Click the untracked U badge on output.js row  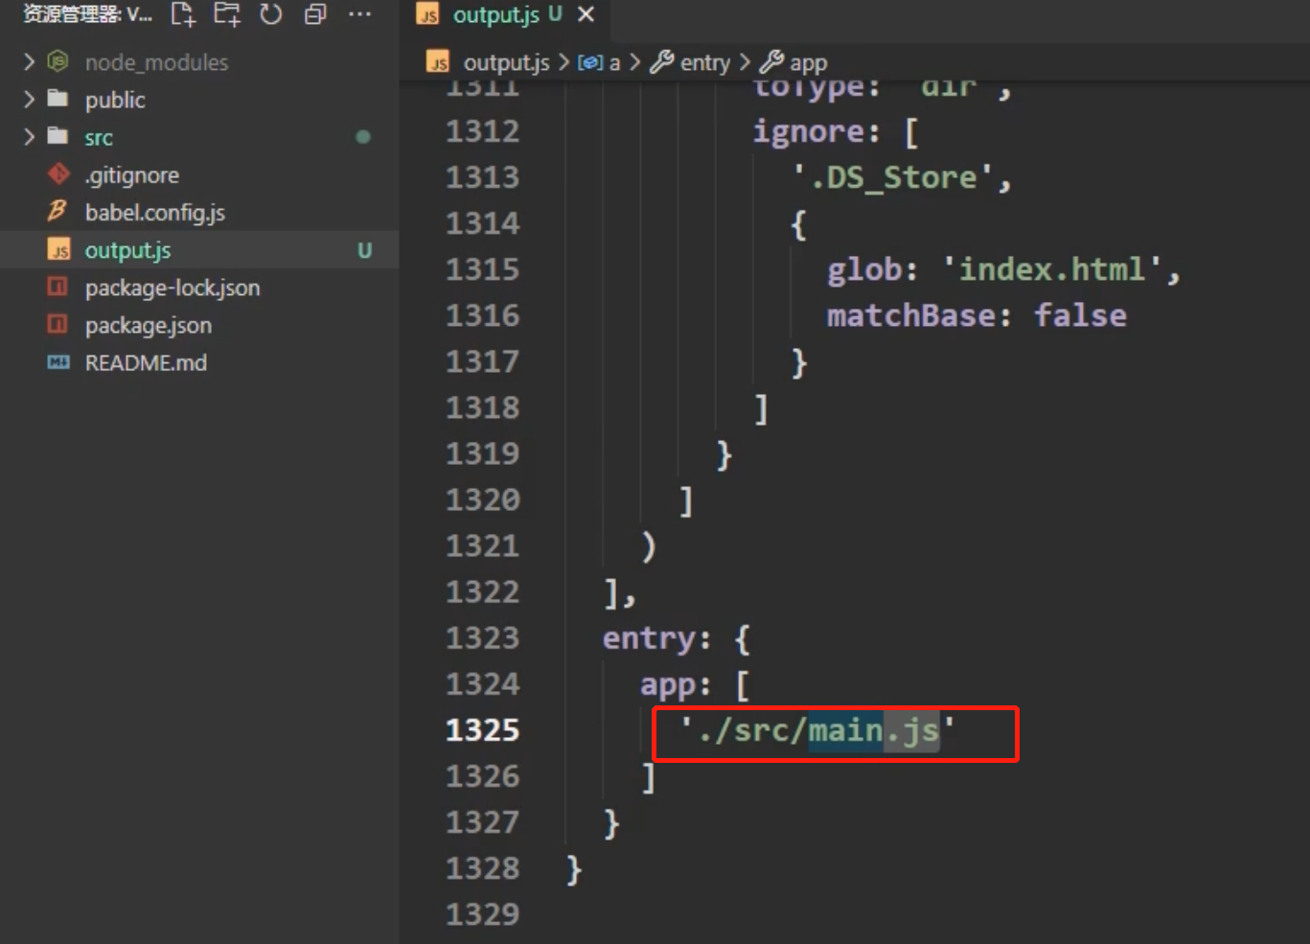364,251
